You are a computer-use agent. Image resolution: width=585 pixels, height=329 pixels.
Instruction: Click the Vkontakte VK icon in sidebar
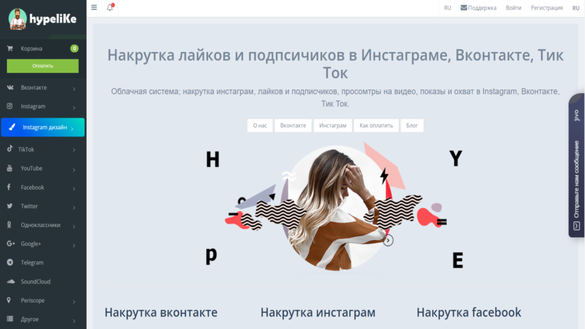(x=10, y=87)
